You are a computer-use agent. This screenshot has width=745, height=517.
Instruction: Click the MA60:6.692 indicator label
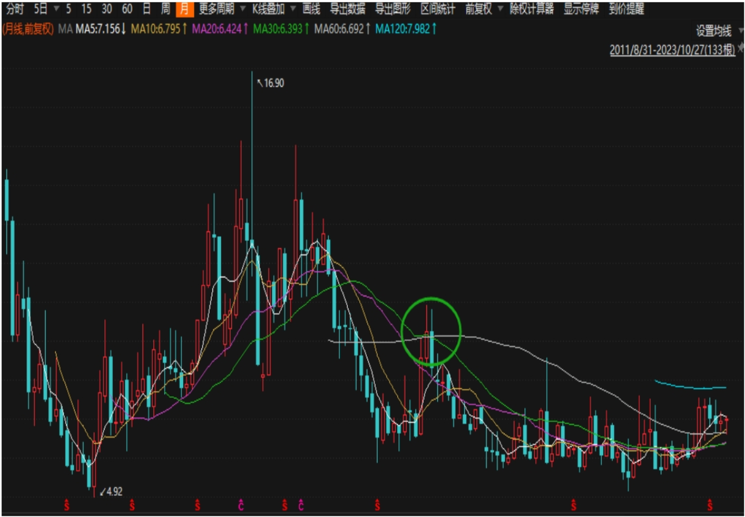tap(342, 29)
